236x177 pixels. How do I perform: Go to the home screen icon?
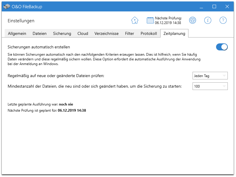pyautogui.click(x=135, y=20)
